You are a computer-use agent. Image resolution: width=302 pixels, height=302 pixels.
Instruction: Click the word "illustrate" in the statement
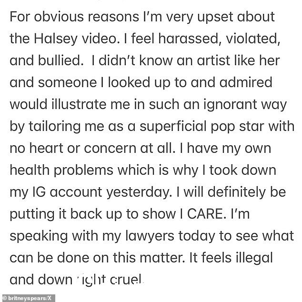79,104
